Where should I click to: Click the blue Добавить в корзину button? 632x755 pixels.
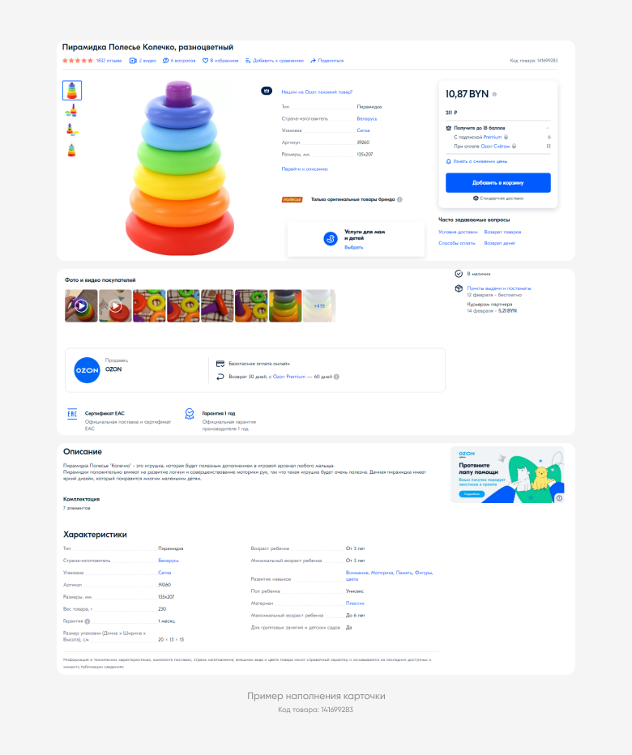click(498, 183)
